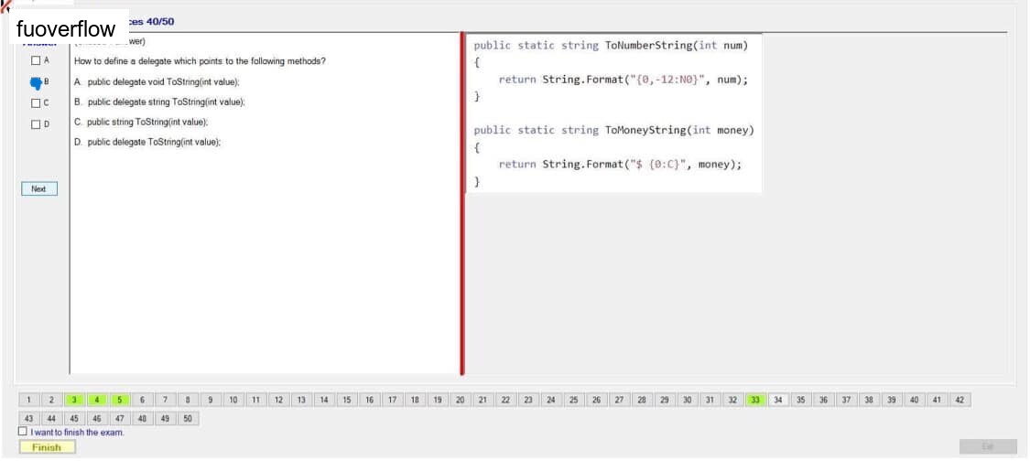Open answered question 5
The image size is (1030, 461).
pyautogui.click(x=120, y=400)
